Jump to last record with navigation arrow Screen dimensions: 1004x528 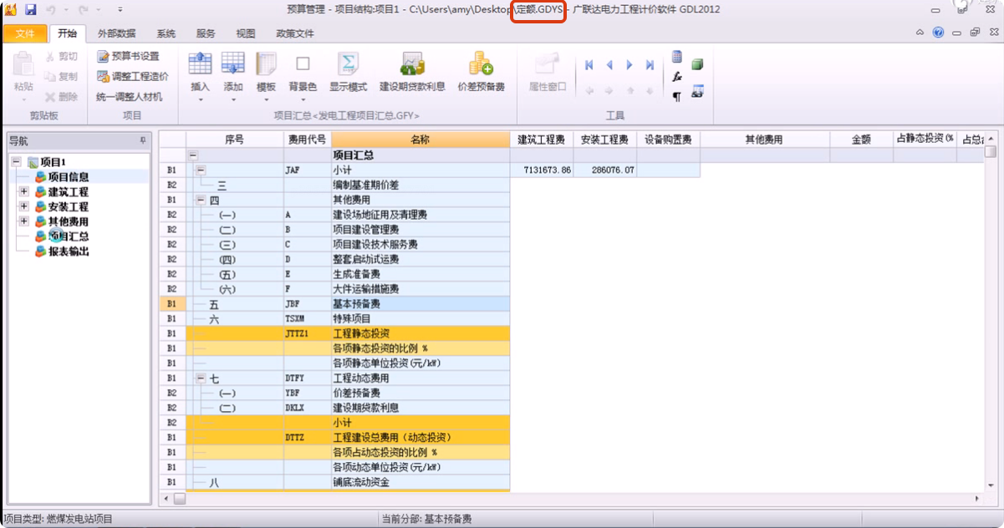point(649,64)
